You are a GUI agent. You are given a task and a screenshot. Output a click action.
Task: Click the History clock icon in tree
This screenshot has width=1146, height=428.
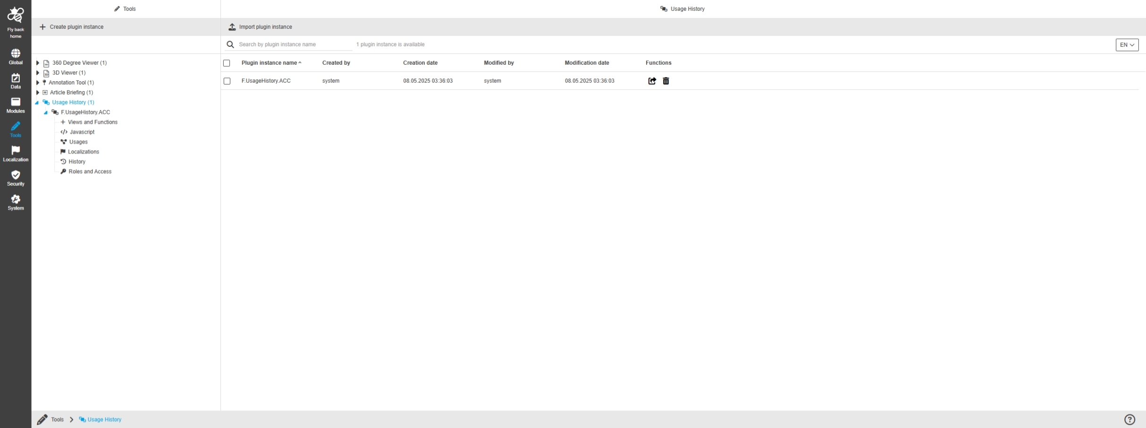pyautogui.click(x=63, y=162)
